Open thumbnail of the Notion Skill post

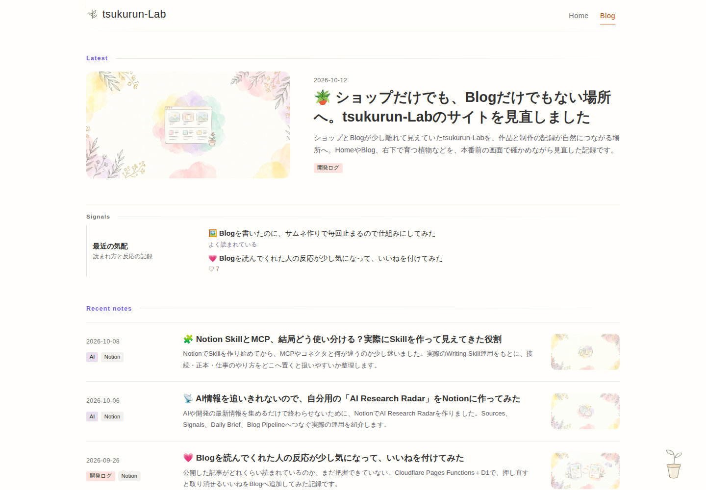(585, 352)
